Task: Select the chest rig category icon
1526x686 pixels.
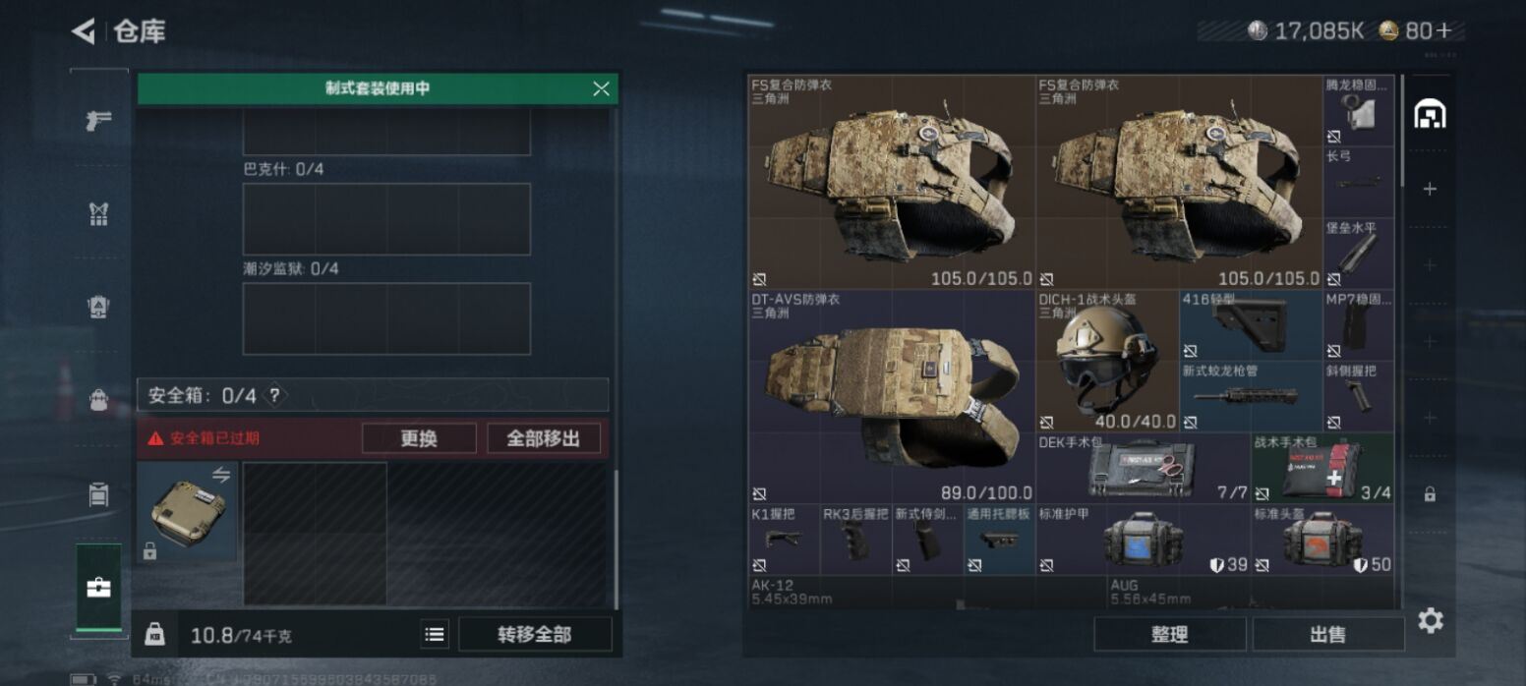Action: (x=98, y=214)
